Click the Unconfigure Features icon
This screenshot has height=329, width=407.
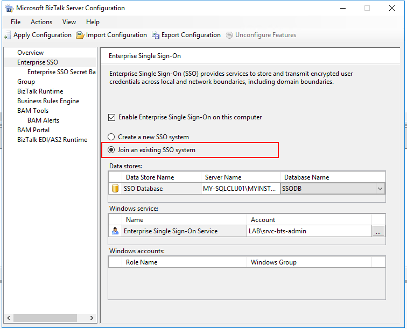click(x=229, y=35)
